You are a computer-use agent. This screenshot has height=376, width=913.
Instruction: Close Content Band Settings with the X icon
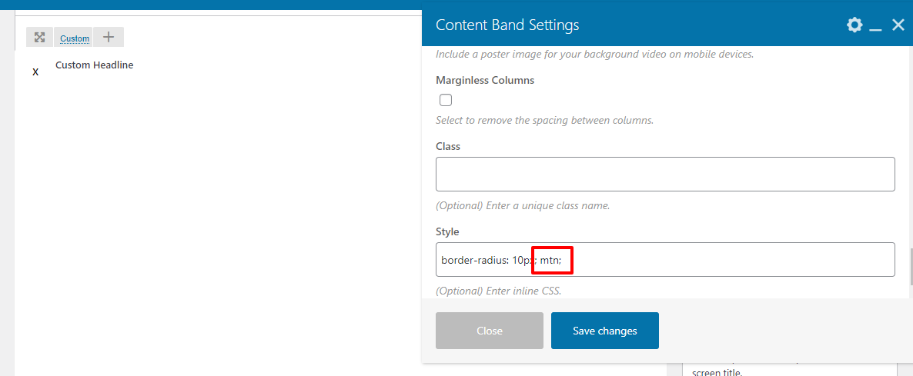[x=898, y=25]
